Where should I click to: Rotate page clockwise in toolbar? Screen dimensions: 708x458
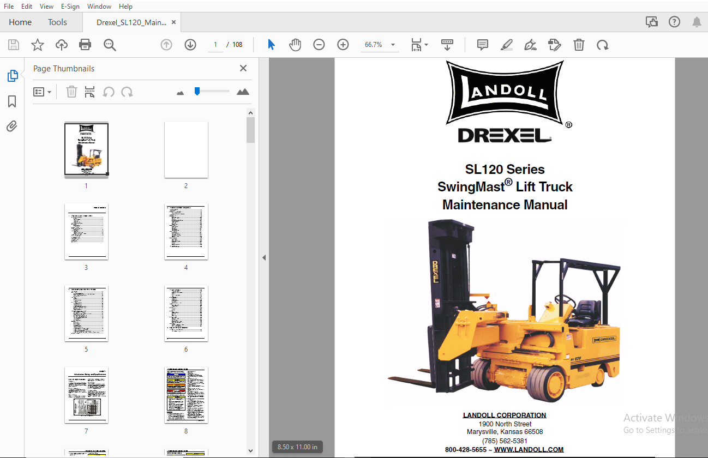pyautogui.click(x=603, y=45)
